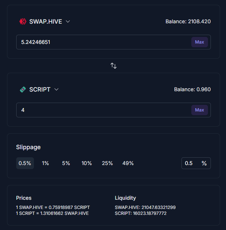Select 0.5% slippage option

25,163
